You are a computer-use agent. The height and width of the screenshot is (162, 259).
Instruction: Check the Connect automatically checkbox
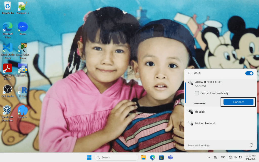tap(197, 93)
